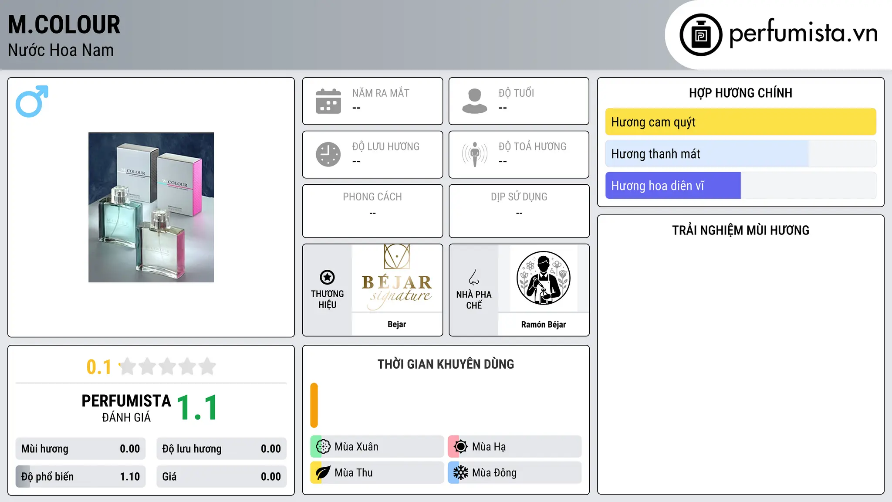
Task: Click the ĐỘ LƯU HƯƠNG card label
Action: pyautogui.click(x=386, y=146)
